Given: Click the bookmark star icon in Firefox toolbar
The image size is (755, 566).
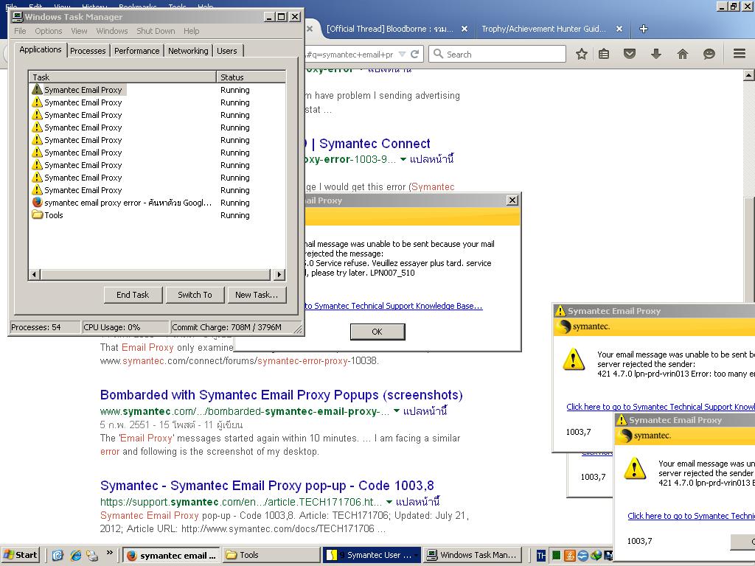Looking at the screenshot, I should 582,54.
